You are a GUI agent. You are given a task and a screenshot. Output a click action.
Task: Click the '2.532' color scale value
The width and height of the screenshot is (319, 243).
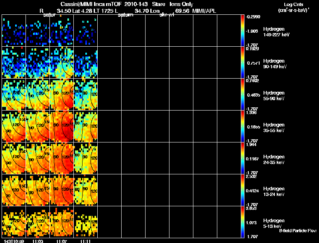tap(251, 176)
